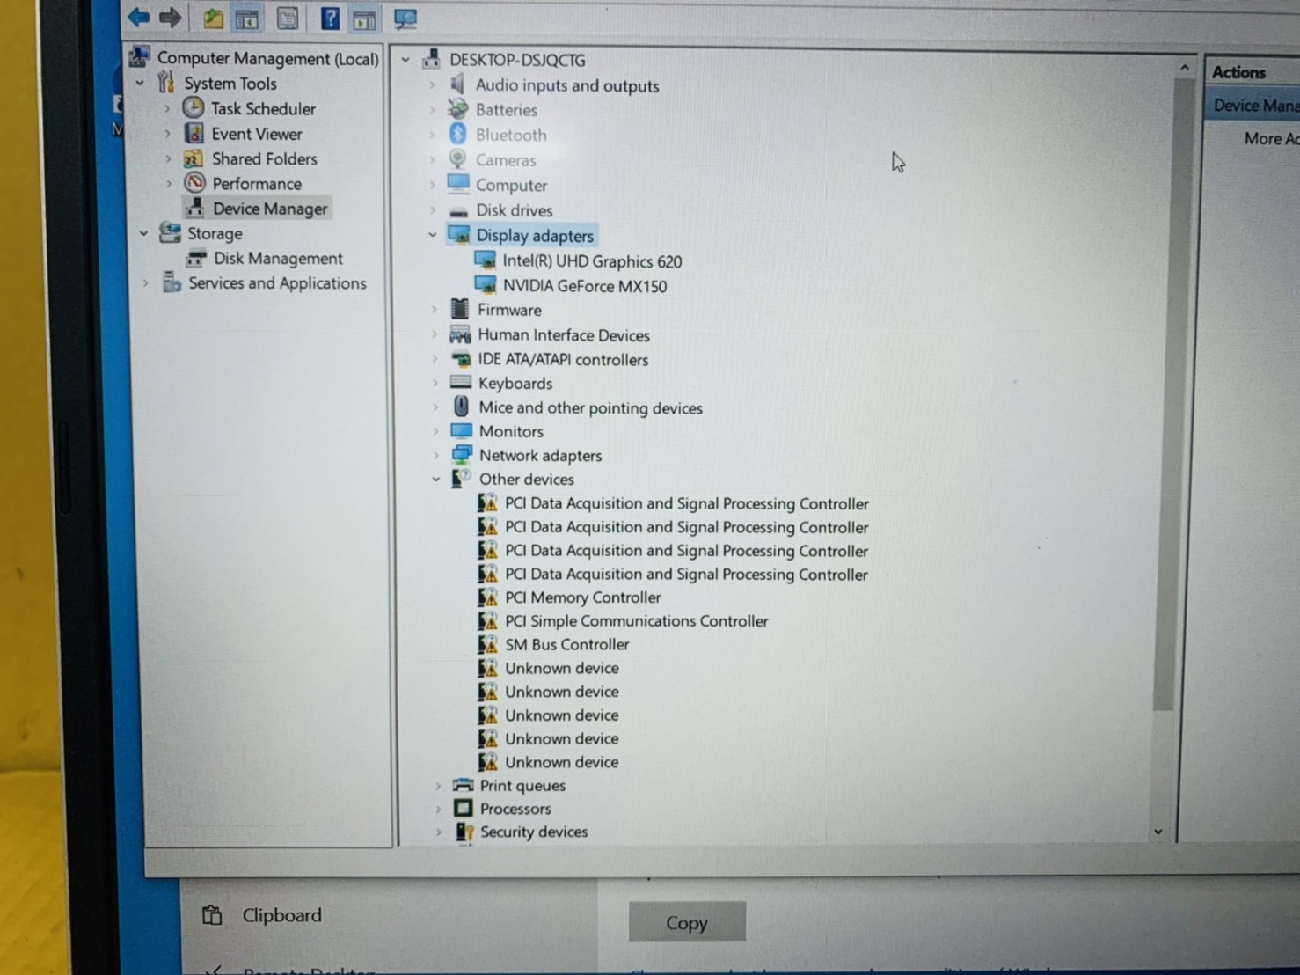Click the Copy button
This screenshot has height=975, width=1300.
point(686,922)
